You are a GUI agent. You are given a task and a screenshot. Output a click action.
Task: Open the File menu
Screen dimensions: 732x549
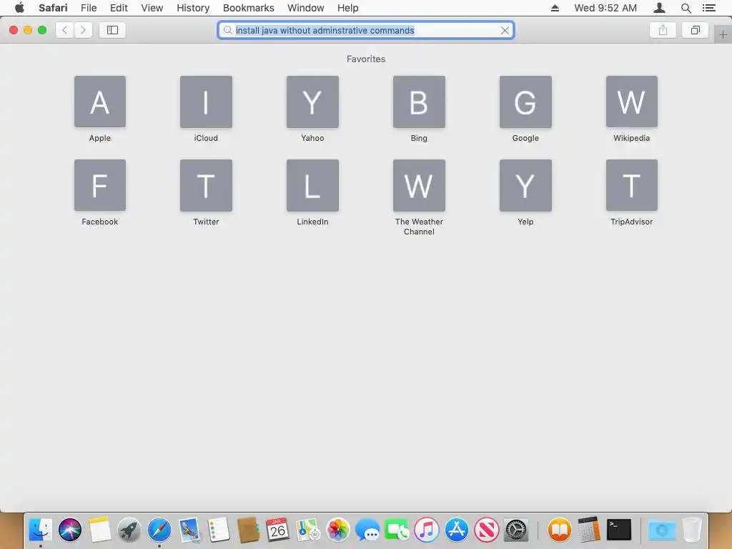pos(89,8)
